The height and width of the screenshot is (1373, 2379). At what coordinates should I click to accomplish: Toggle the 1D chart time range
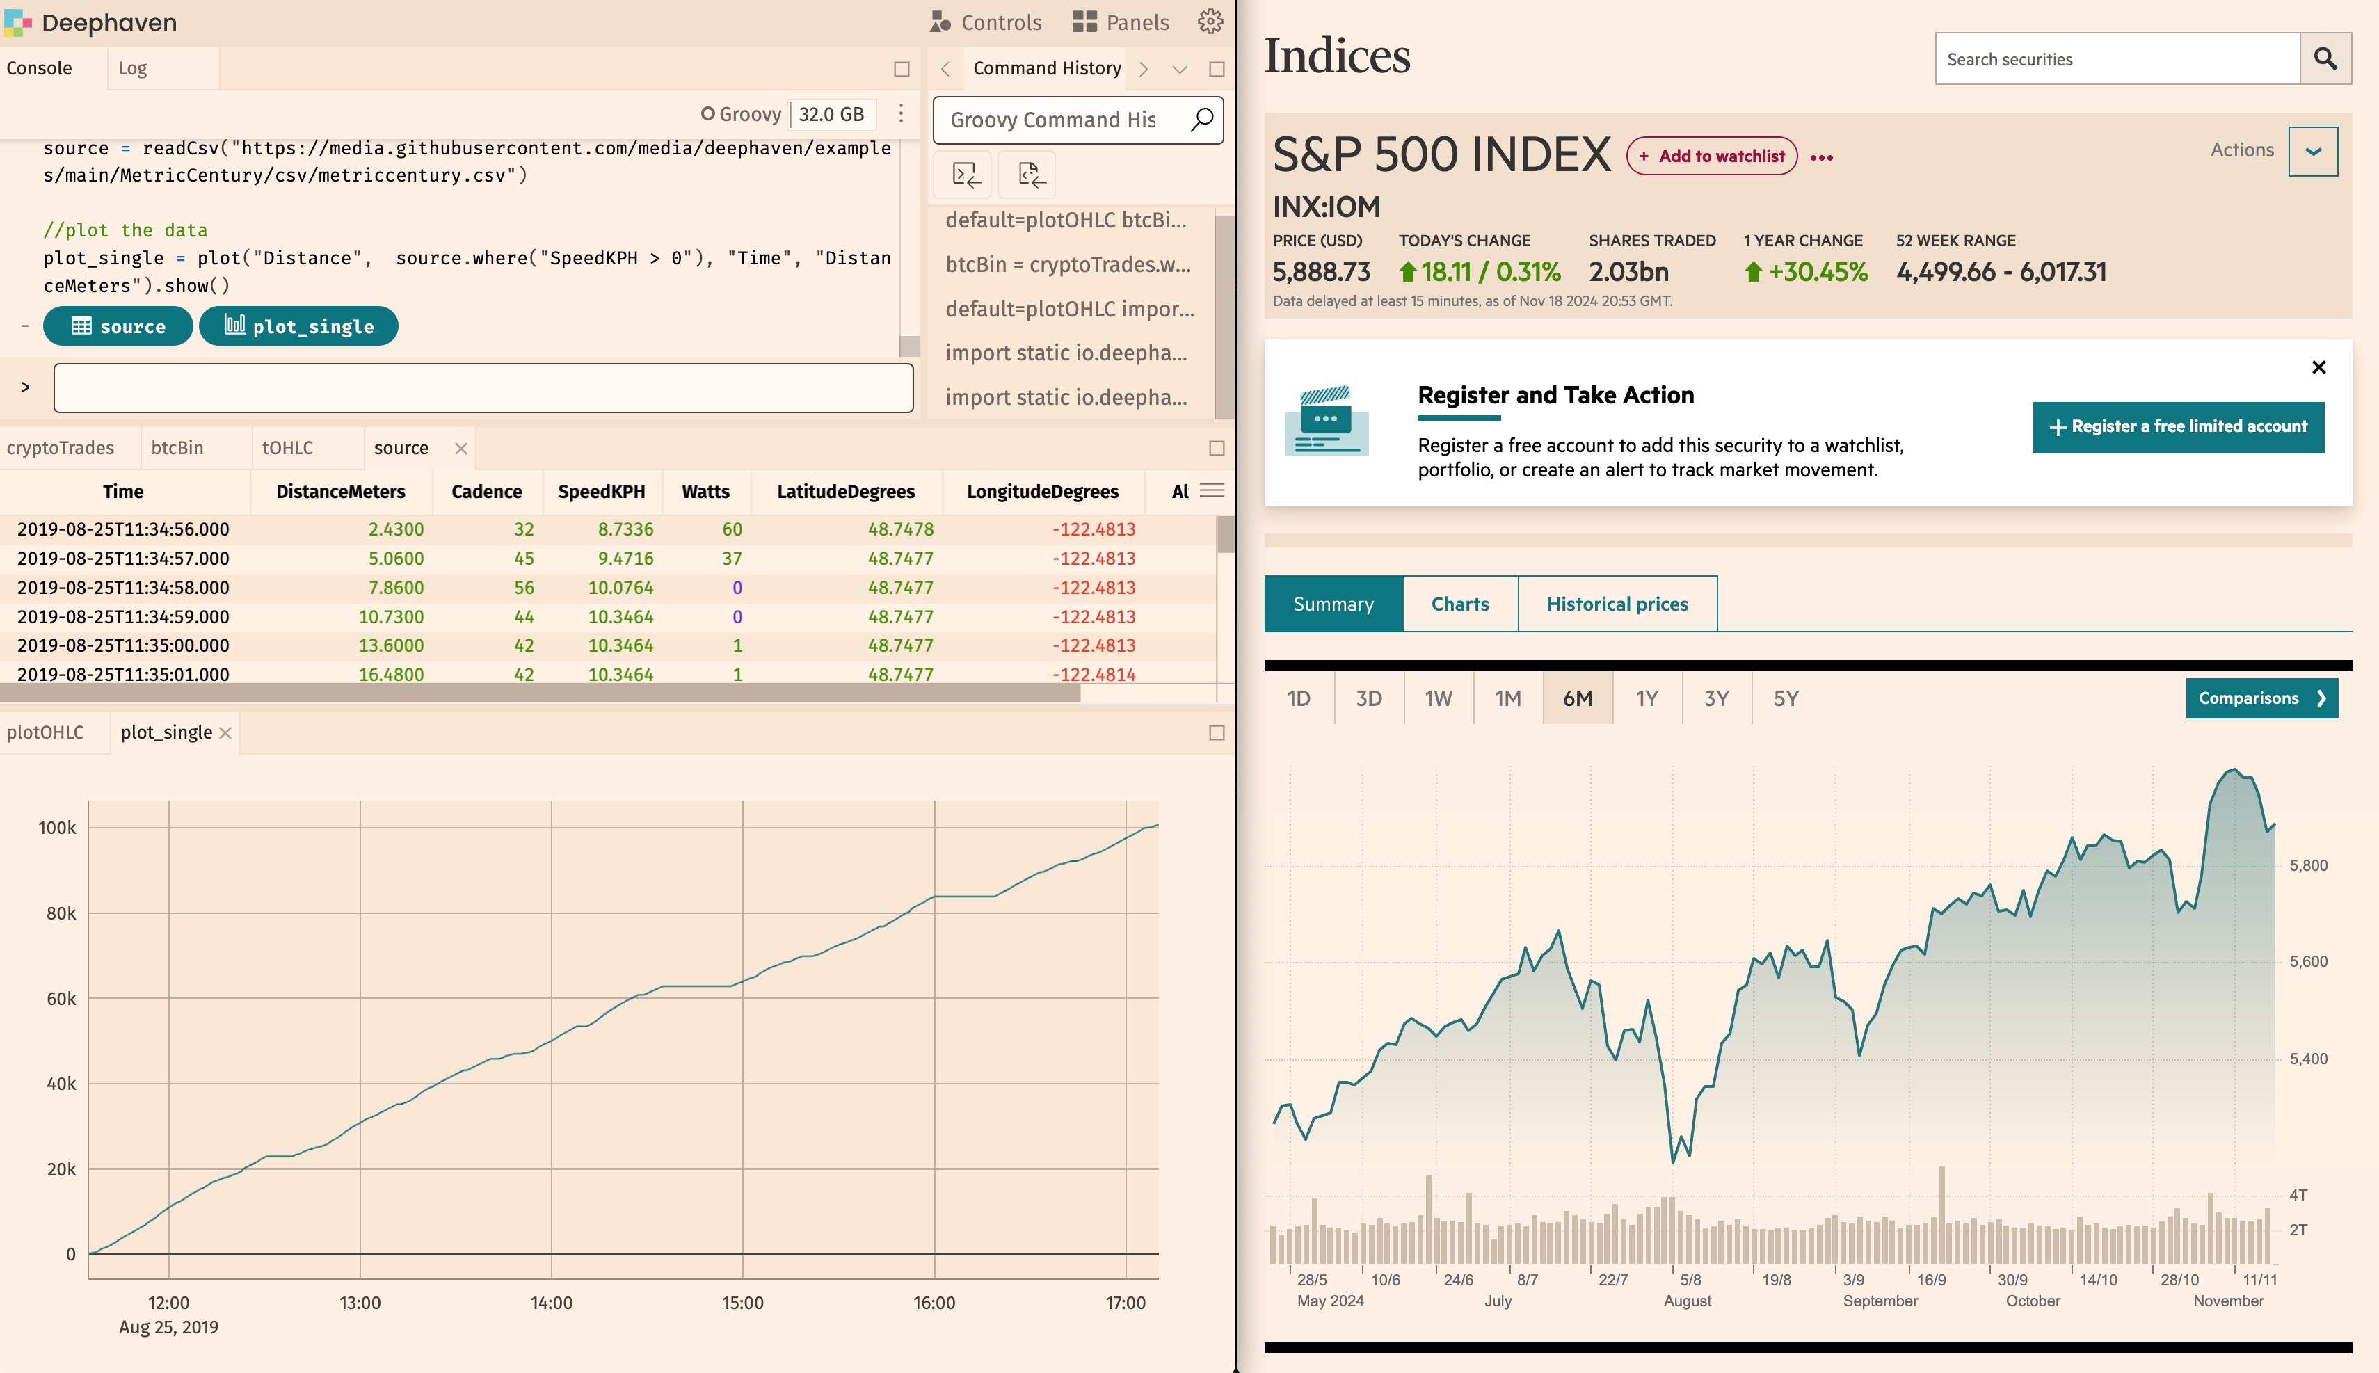tap(1299, 698)
